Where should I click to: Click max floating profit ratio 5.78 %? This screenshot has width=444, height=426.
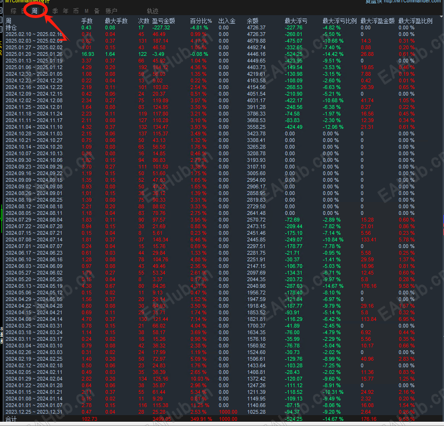click(x=407, y=240)
